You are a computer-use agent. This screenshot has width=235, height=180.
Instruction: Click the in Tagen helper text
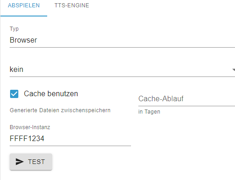[x=149, y=112]
